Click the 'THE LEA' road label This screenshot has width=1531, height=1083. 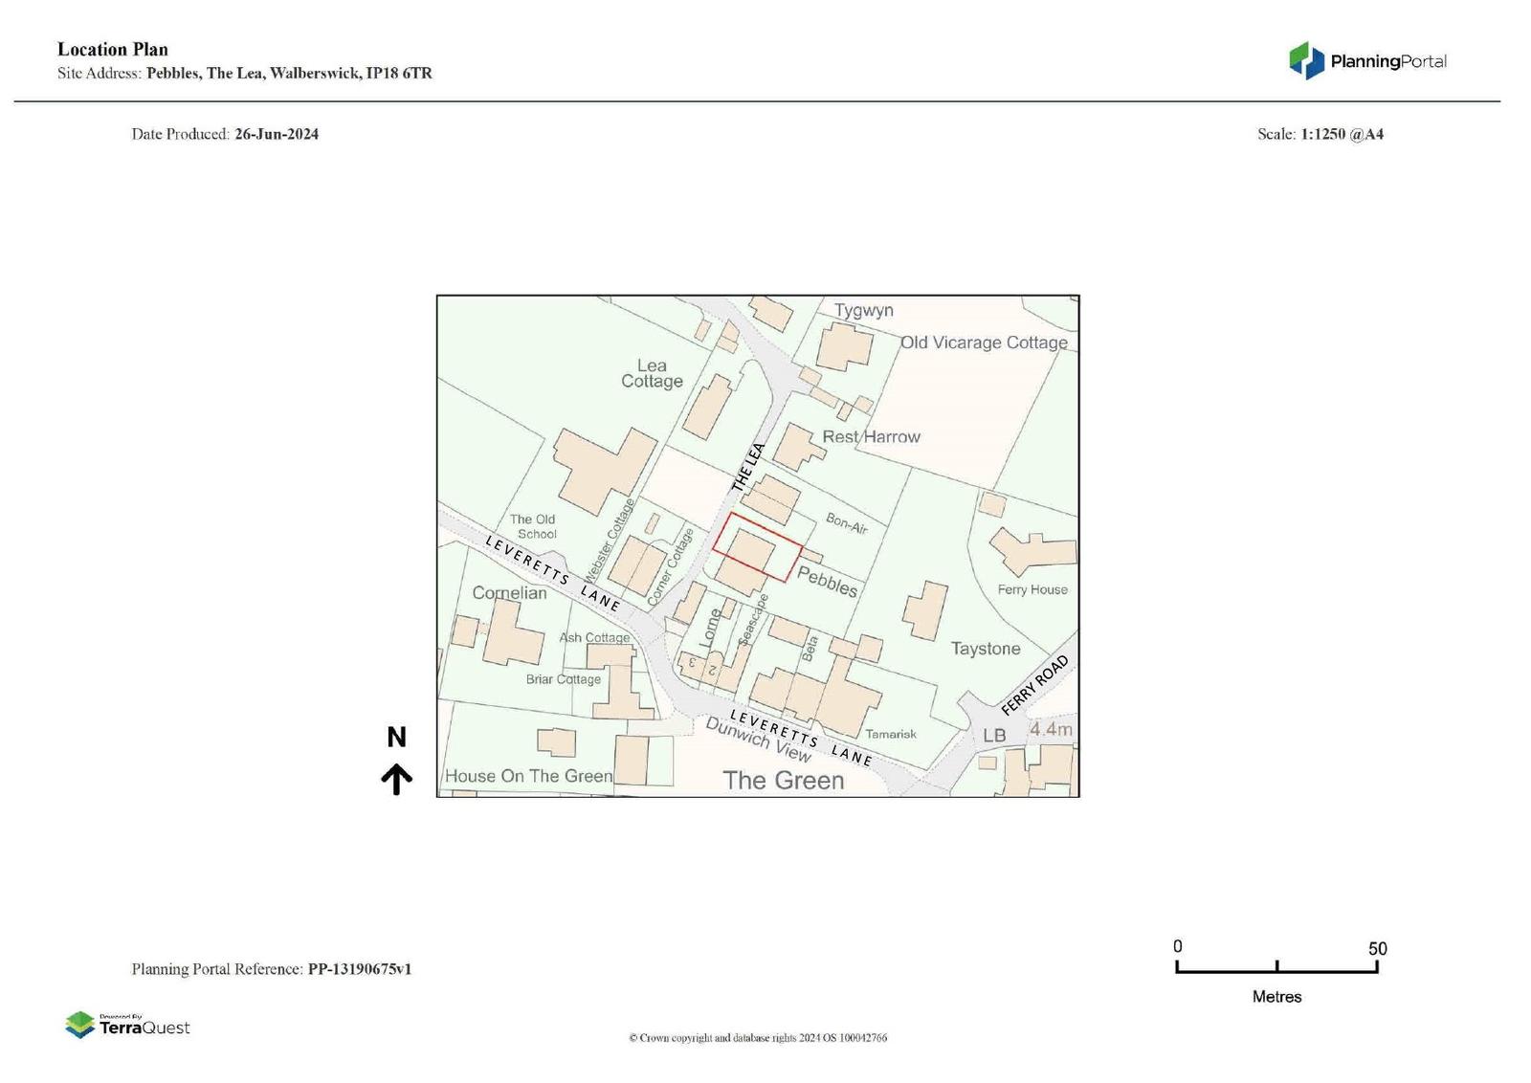(x=748, y=468)
